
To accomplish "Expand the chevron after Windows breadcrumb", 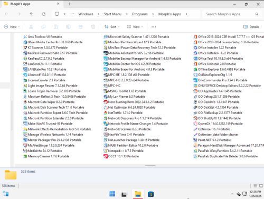I will click(x=98, y=14).
